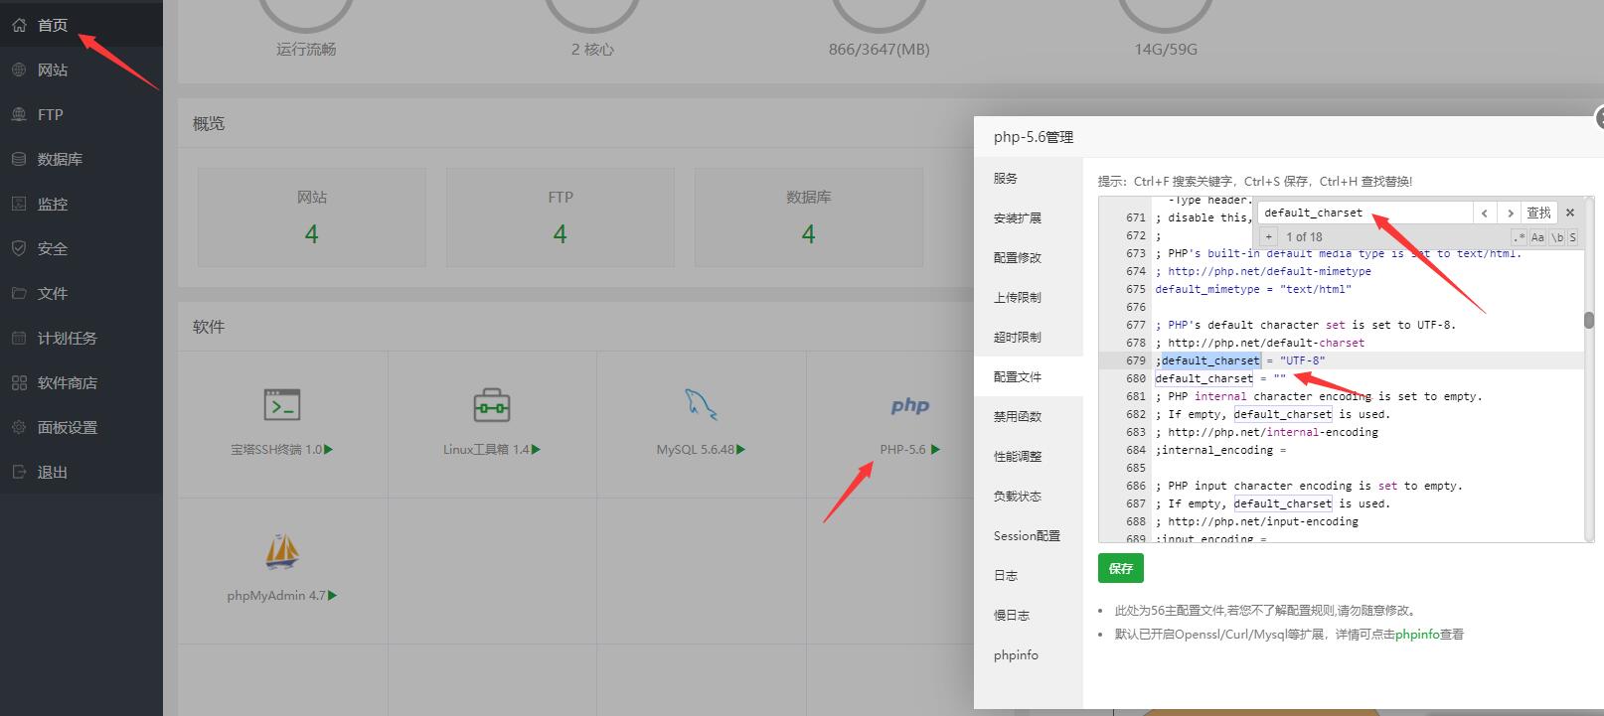Click the FTP overview card
The height and width of the screenshot is (716, 1604).
(561, 217)
